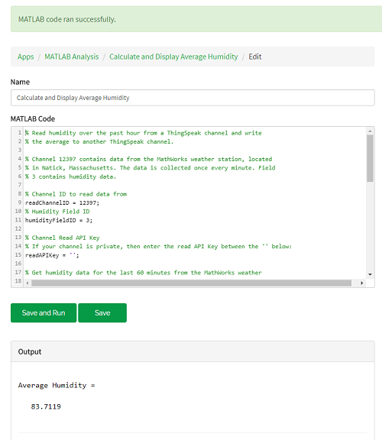The image size is (382, 440).
Task: Click the horizontal scroll left arrow
Action: click(x=28, y=283)
